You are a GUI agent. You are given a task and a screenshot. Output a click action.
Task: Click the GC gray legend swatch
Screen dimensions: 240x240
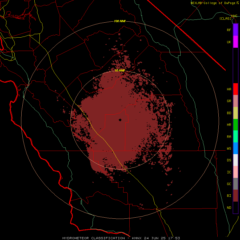pyautogui.click(x=235, y=184)
